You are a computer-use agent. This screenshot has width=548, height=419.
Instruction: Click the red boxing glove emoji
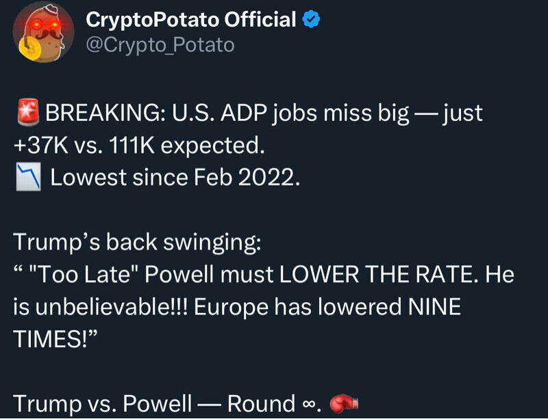[344, 403]
